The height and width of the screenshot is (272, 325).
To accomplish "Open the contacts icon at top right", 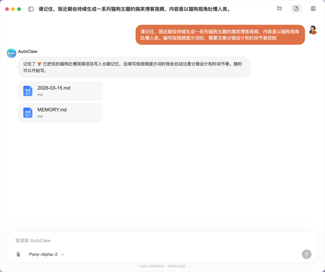I will (x=313, y=8).
